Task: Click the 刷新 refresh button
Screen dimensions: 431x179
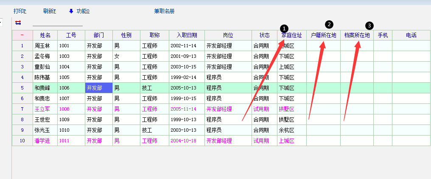Action: [x=50, y=11]
